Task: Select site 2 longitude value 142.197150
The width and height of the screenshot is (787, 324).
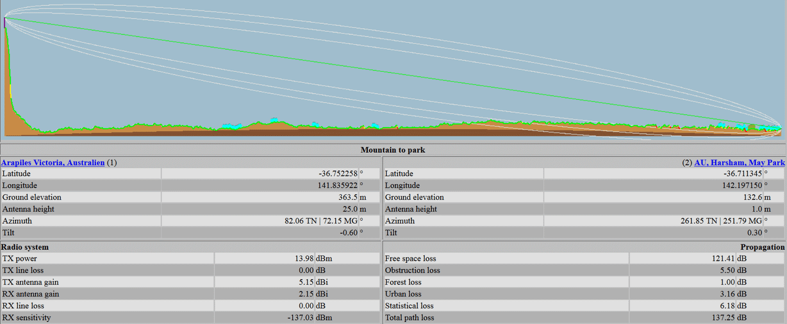Action: (742, 186)
